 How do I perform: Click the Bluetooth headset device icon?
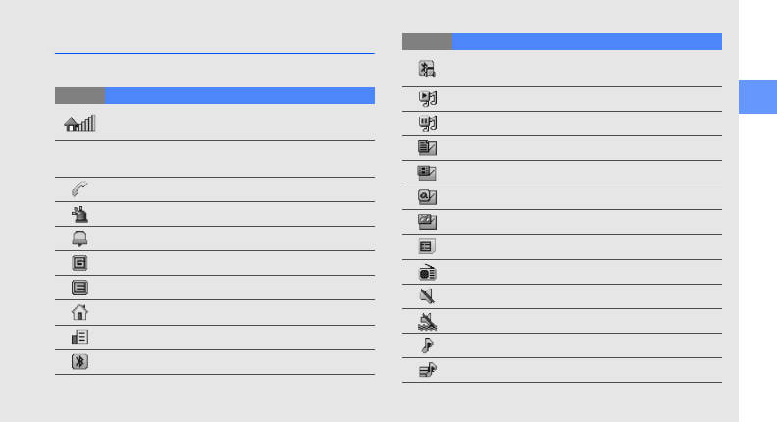click(427, 69)
